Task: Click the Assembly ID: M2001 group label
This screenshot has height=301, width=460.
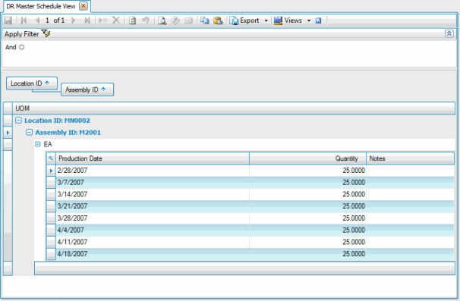Action: click(68, 133)
